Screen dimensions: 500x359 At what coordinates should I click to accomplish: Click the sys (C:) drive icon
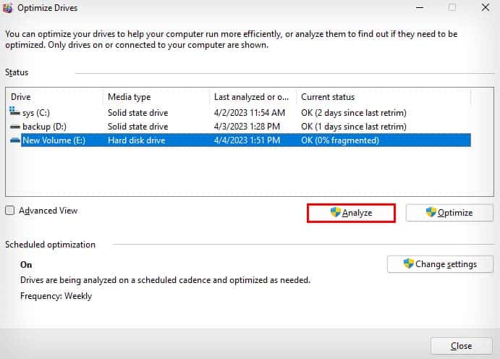(14, 111)
